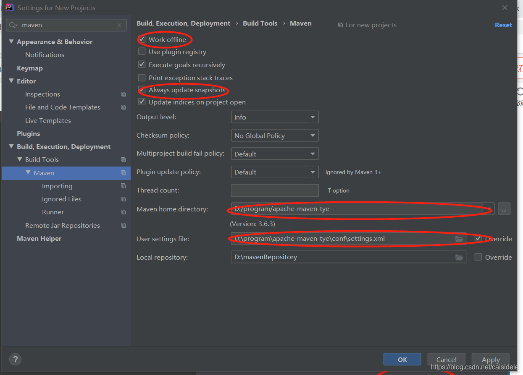Toggle Override for User settings file
Image resolution: width=523 pixels, height=375 pixels.
click(x=478, y=239)
